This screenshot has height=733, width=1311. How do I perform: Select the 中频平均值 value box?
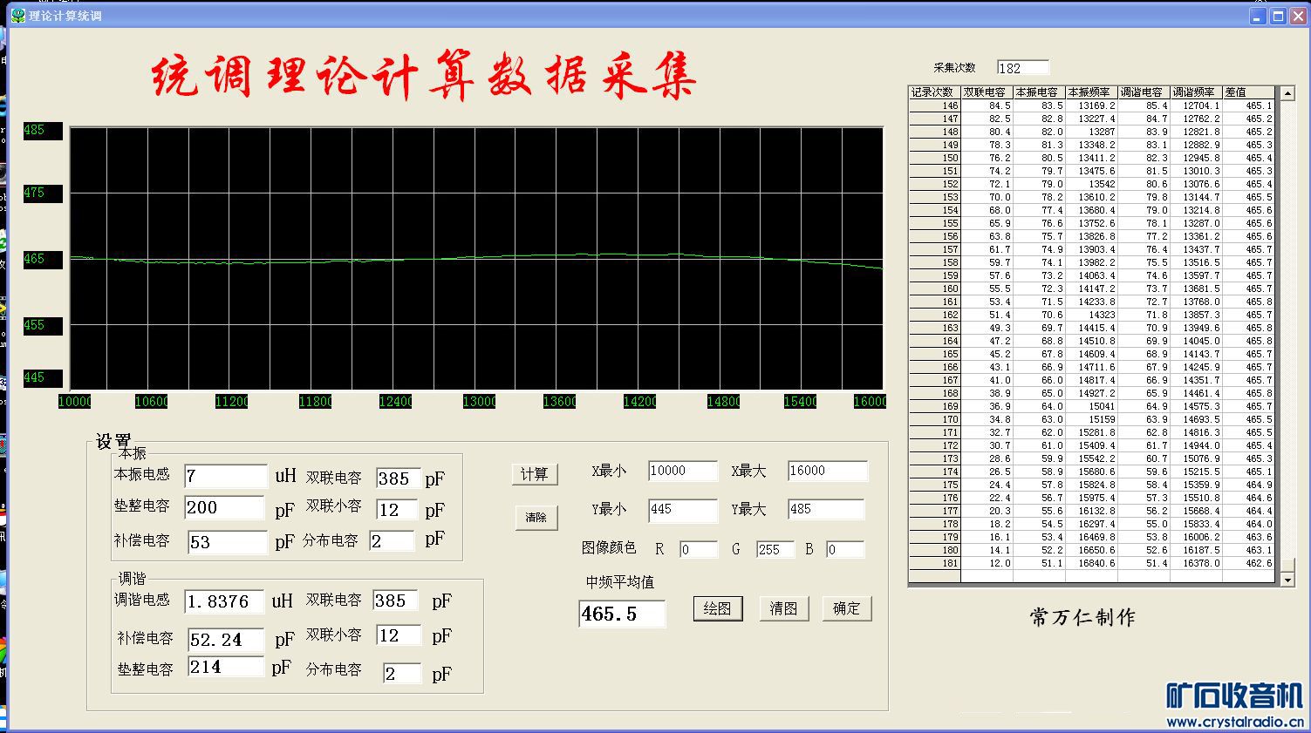(x=621, y=614)
